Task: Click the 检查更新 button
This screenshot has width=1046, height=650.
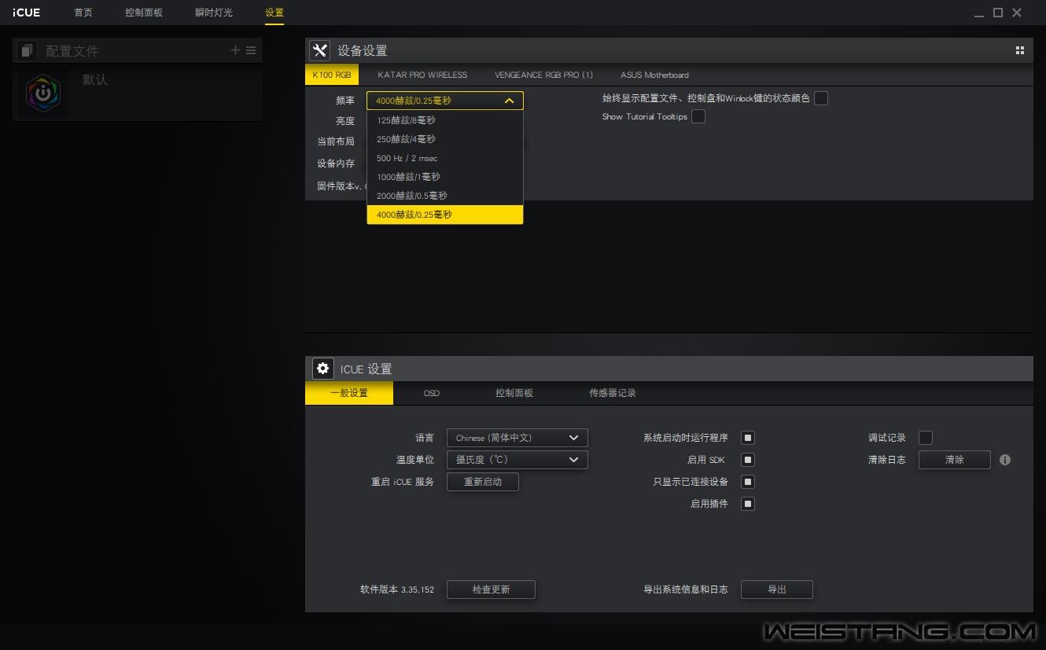Action: click(x=491, y=589)
